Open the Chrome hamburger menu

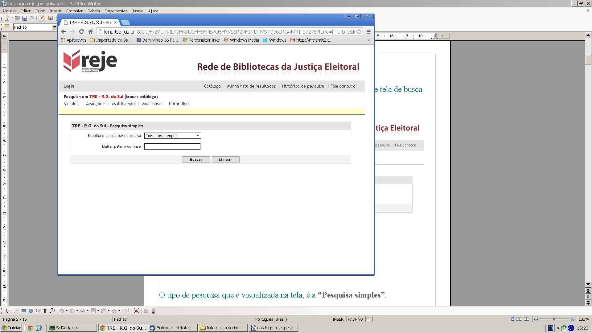[368, 31]
